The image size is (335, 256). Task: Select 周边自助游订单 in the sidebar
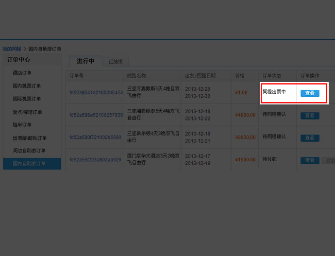(x=29, y=151)
